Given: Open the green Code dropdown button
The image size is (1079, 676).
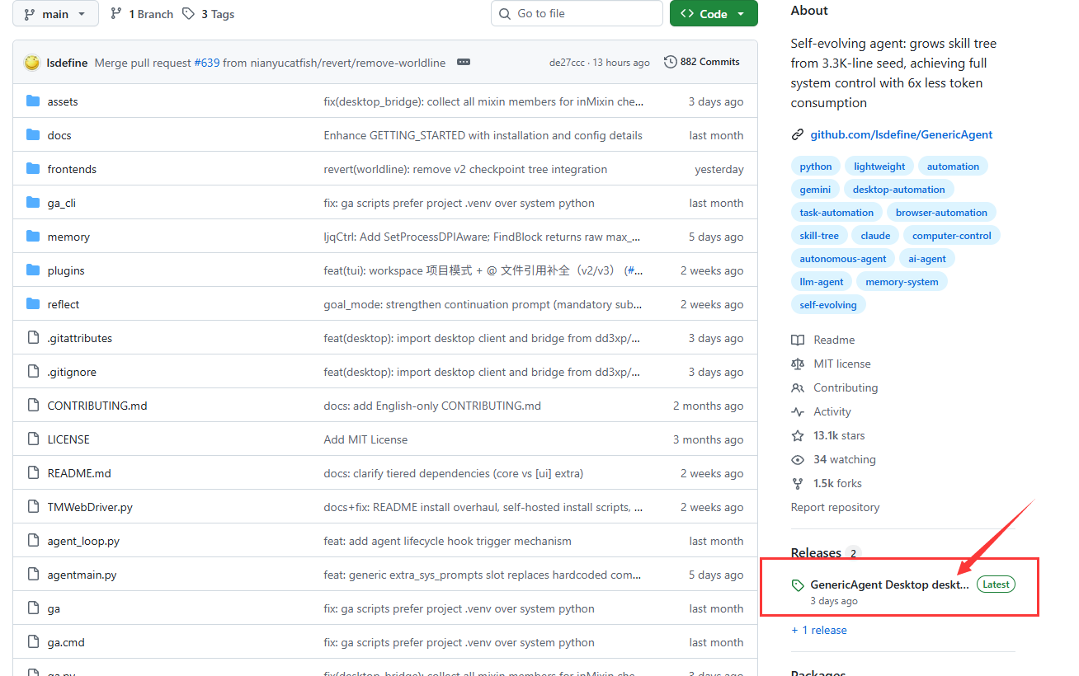Looking at the screenshot, I should tap(714, 14).
